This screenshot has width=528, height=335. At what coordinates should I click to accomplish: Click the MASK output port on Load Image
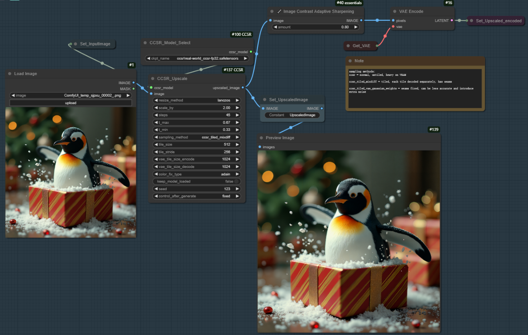pyautogui.click(x=133, y=89)
